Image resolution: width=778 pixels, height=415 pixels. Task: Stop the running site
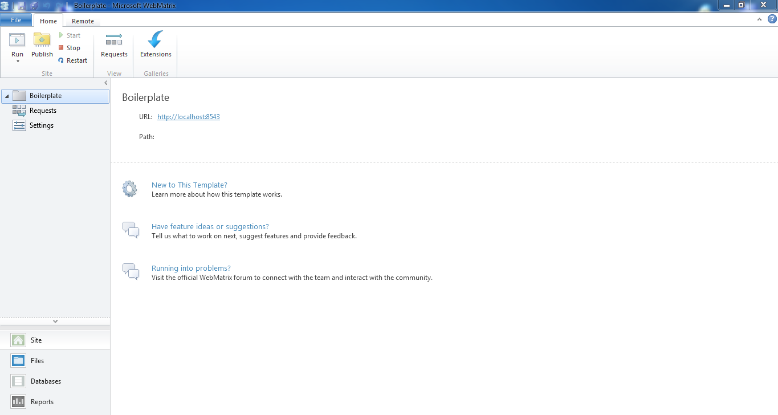click(x=69, y=48)
